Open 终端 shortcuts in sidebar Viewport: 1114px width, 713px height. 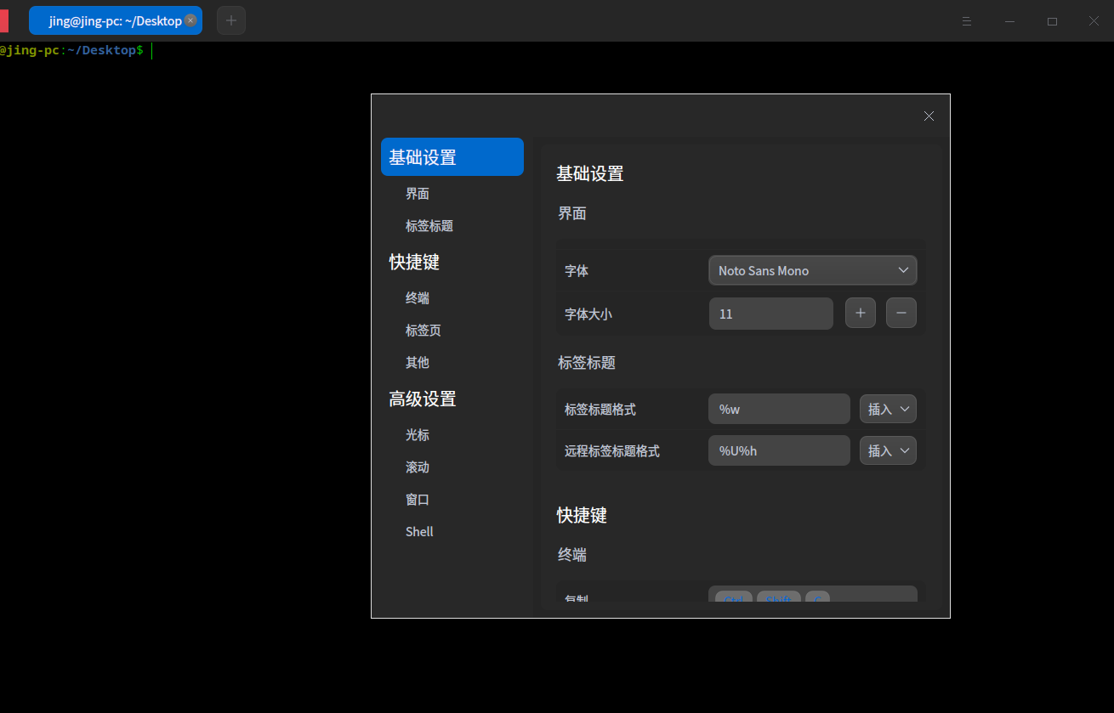pyautogui.click(x=418, y=298)
